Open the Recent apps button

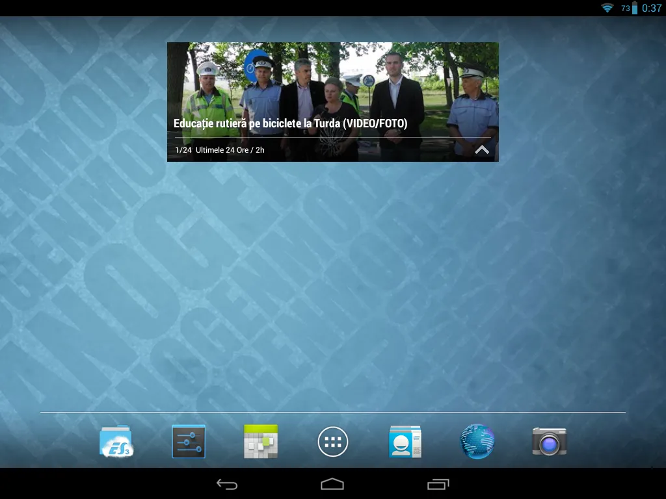click(438, 484)
